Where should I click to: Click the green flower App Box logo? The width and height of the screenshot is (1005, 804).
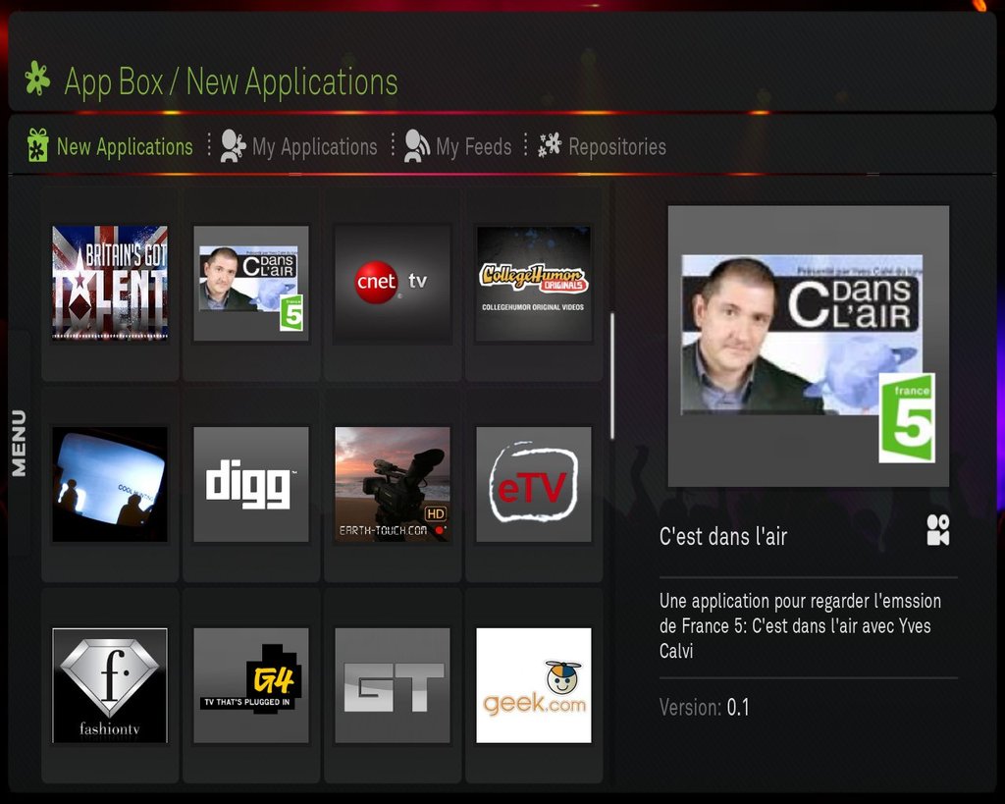tap(37, 79)
